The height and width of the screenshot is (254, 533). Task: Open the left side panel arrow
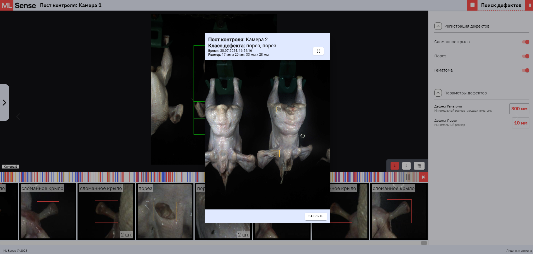point(4,102)
